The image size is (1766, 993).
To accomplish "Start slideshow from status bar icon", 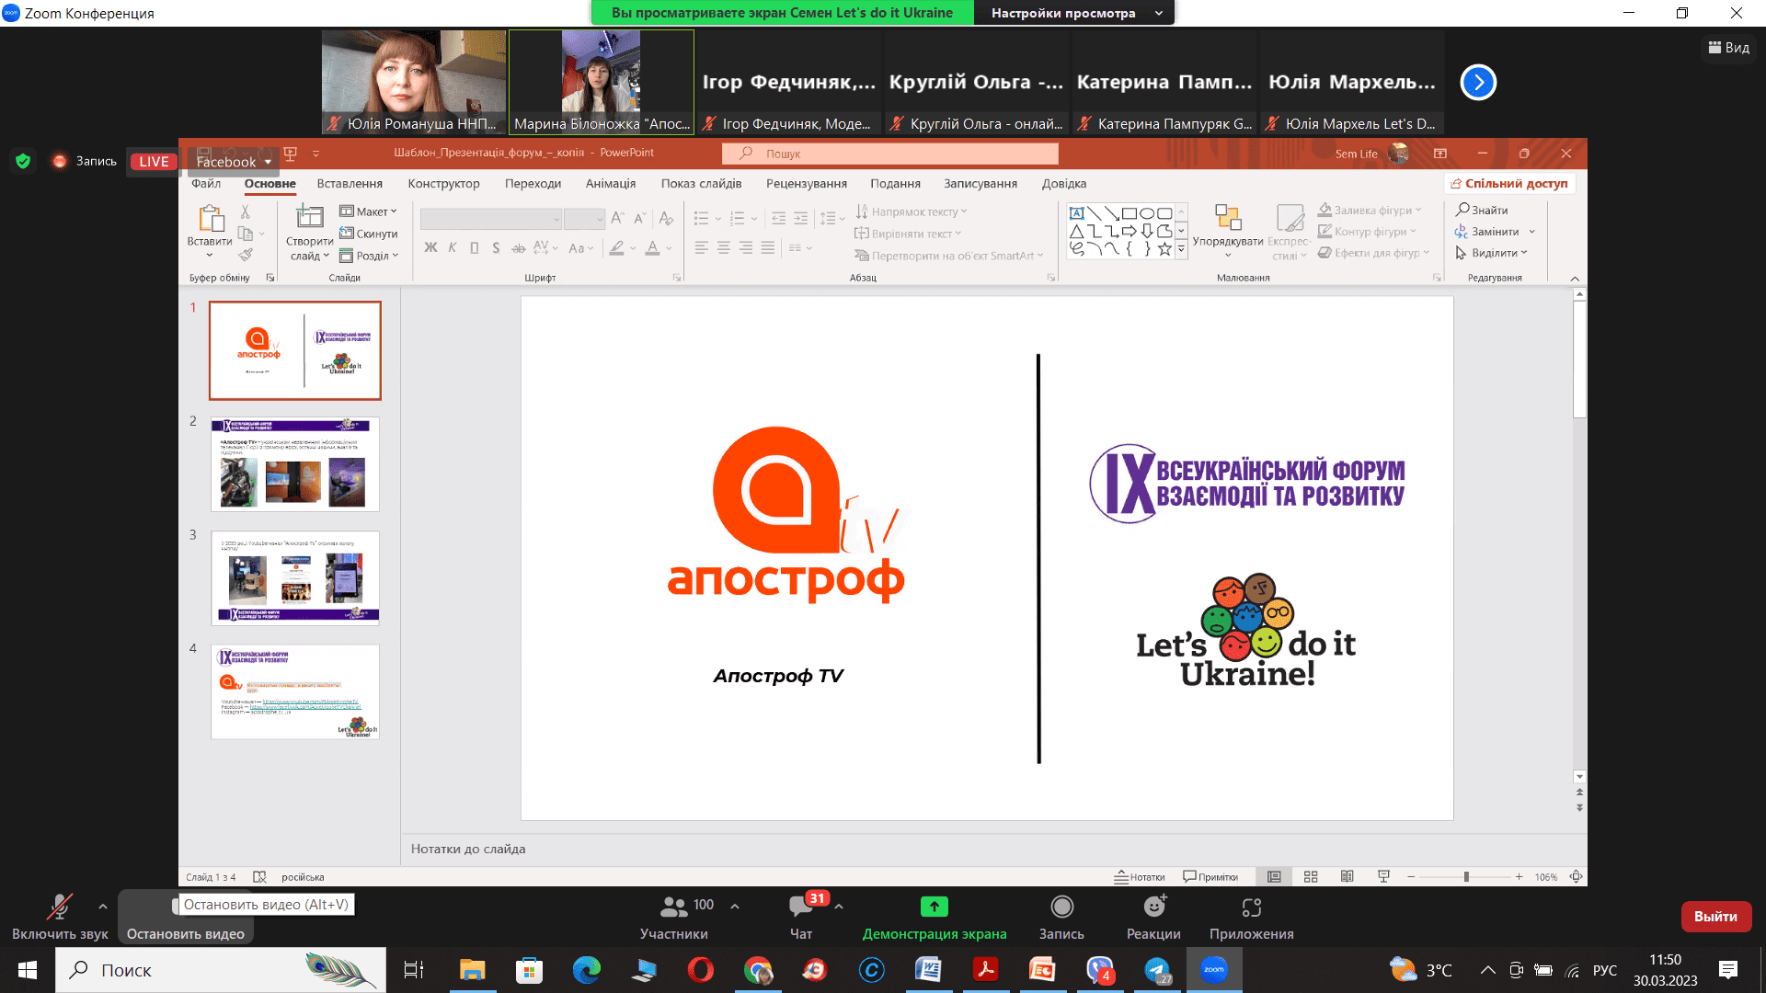I will click(x=1383, y=876).
